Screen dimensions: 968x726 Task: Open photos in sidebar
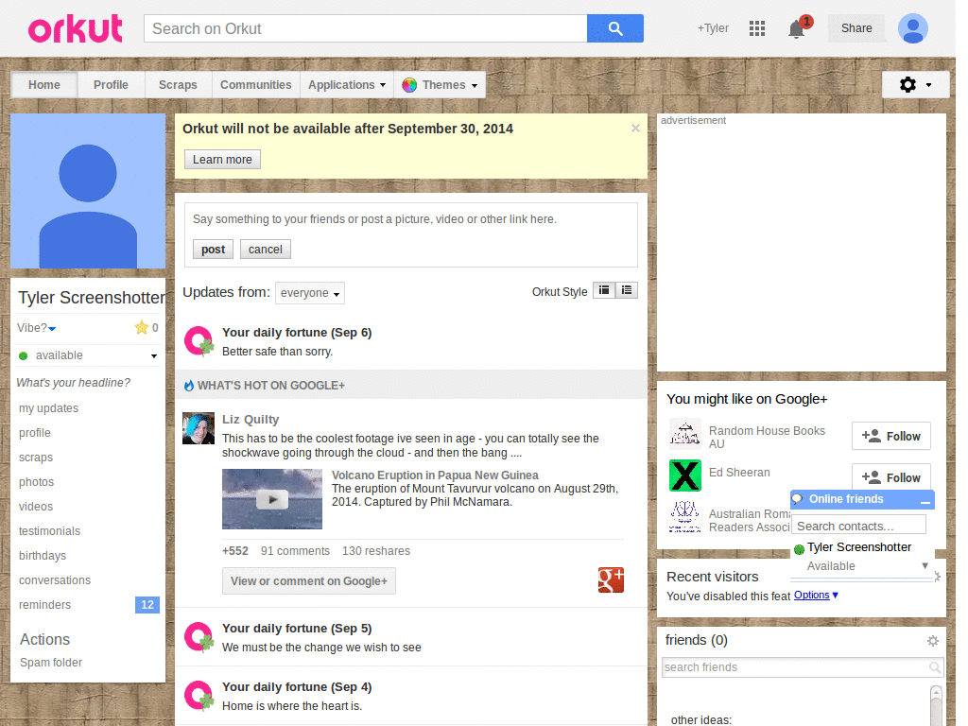pyautogui.click(x=37, y=482)
